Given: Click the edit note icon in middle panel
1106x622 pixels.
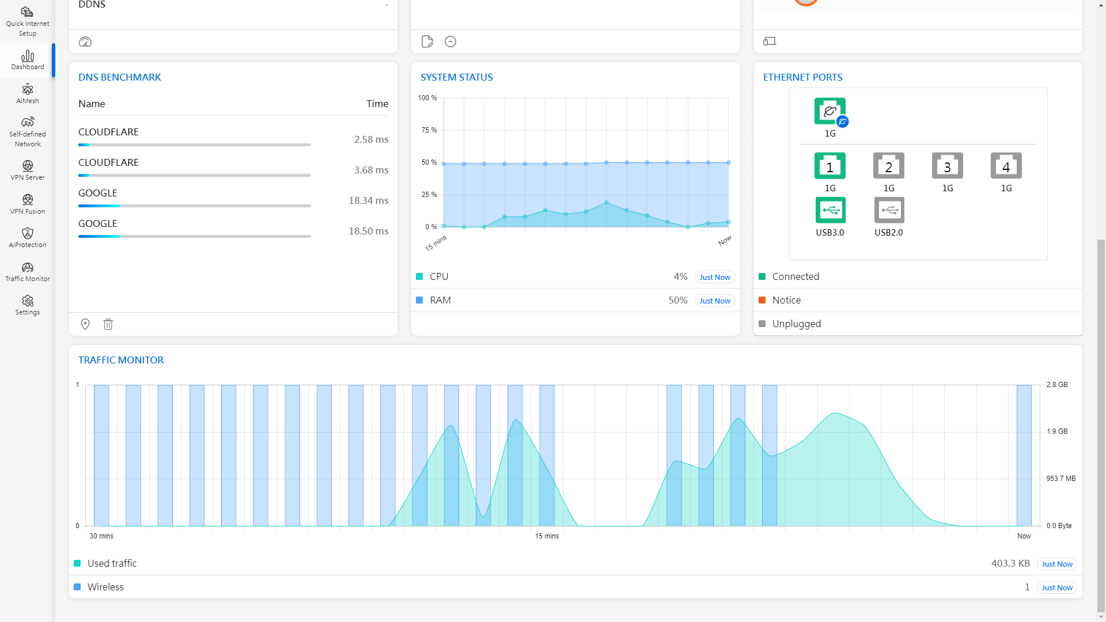Looking at the screenshot, I should coord(427,41).
